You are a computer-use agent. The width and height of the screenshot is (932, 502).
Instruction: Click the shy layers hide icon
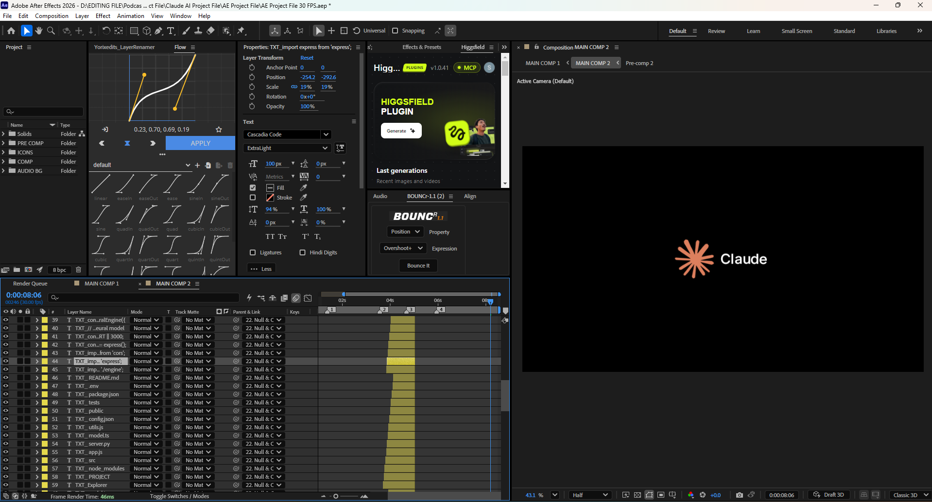[273, 298]
